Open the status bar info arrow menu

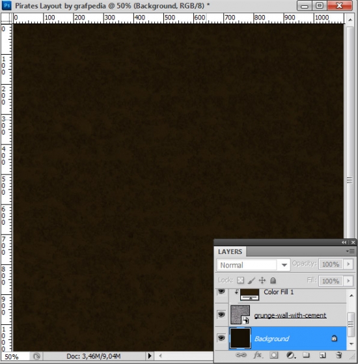point(150,356)
